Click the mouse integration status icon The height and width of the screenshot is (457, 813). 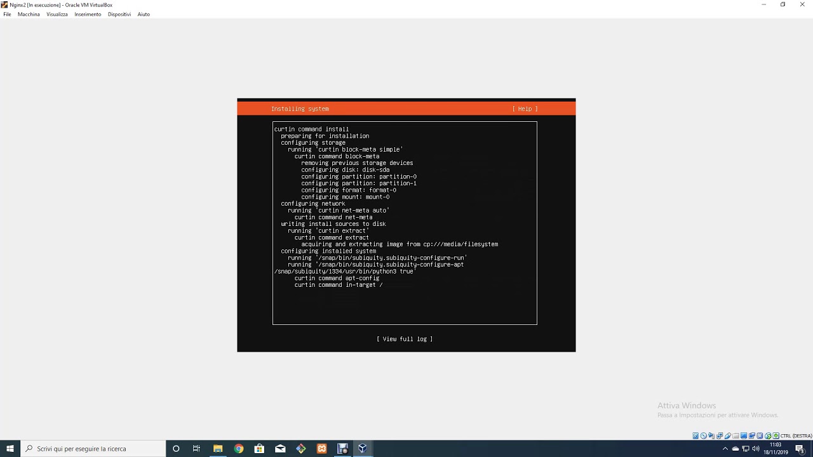(x=768, y=436)
